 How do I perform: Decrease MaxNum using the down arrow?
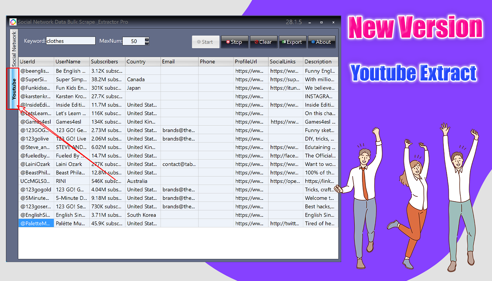[147, 43]
